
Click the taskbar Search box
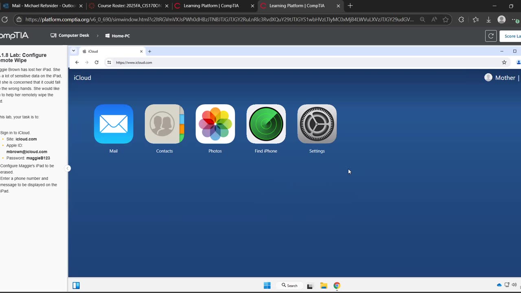[x=289, y=286]
